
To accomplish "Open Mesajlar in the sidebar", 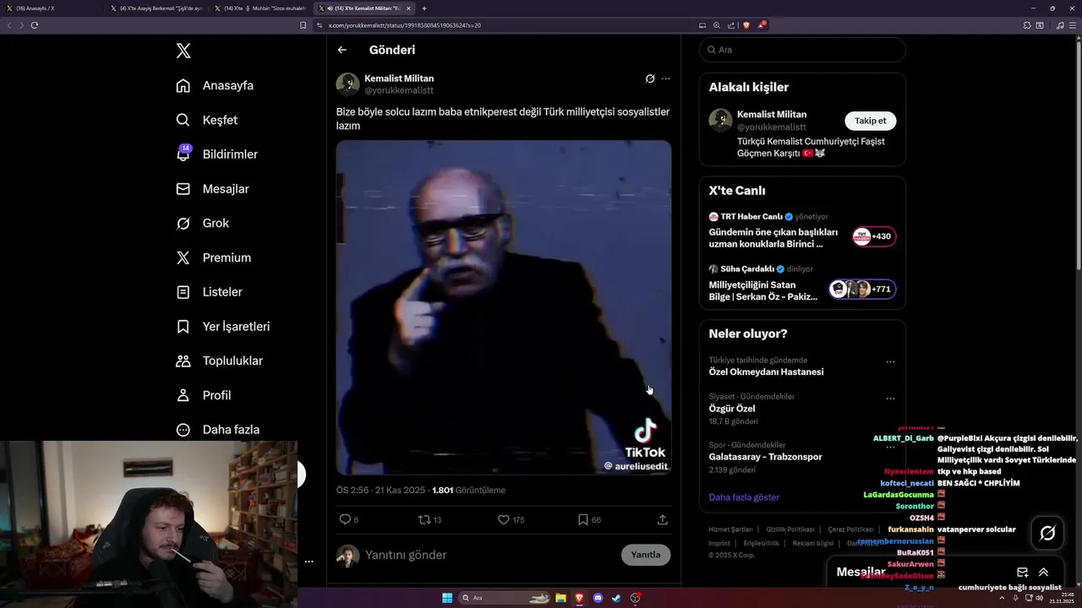I will [213, 189].
